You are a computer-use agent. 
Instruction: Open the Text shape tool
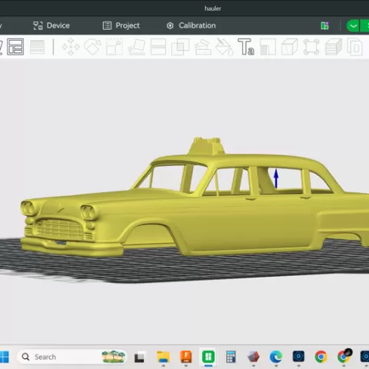(246, 47)
